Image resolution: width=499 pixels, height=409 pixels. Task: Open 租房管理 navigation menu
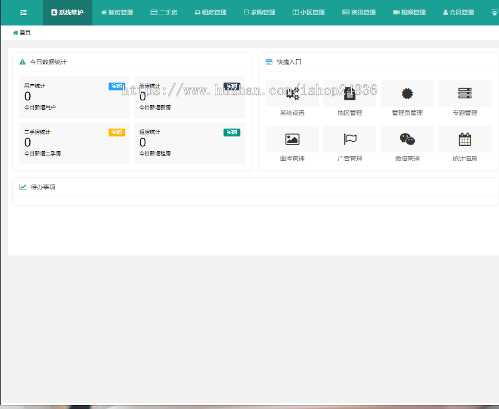click(x=211, y=12)
